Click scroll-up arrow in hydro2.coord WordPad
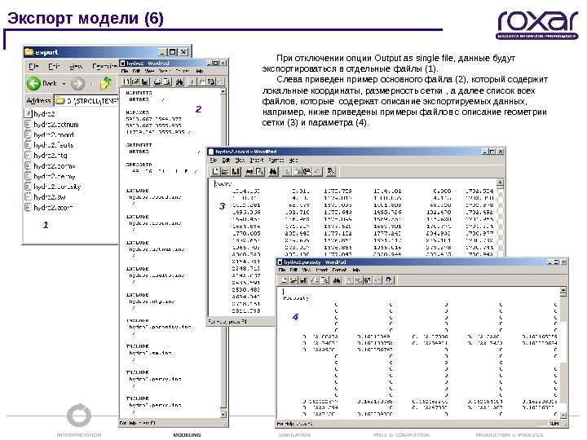This screenshot has height=440, width=587. [x=500, y=183]
